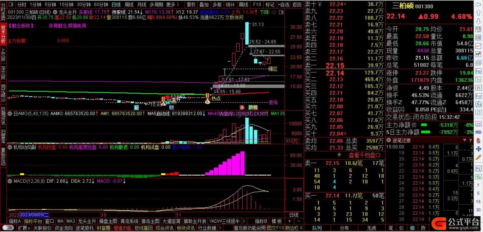Click the minus zoom-out button beside 模板
This screenshot has width=483, height=232.
(x=299, y=221)
